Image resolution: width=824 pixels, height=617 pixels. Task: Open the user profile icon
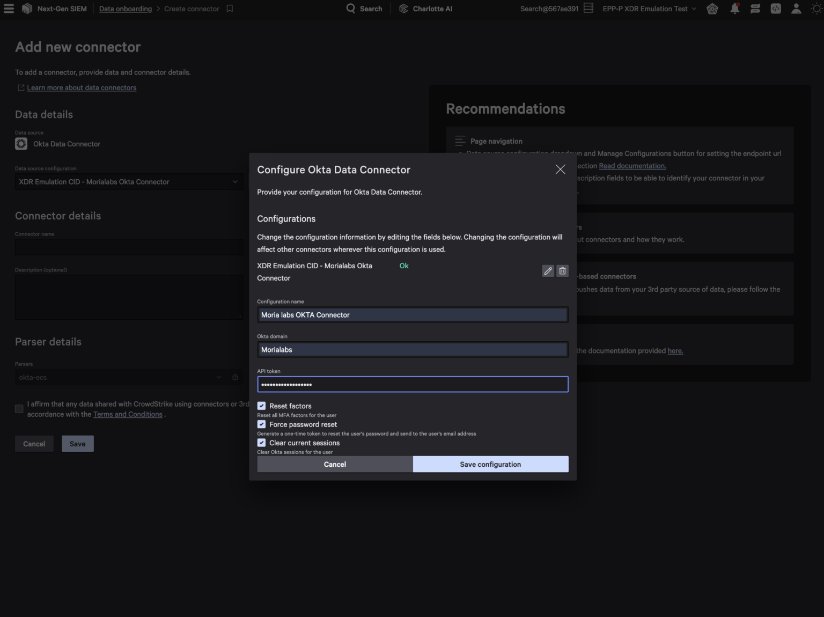coord(796,9)
